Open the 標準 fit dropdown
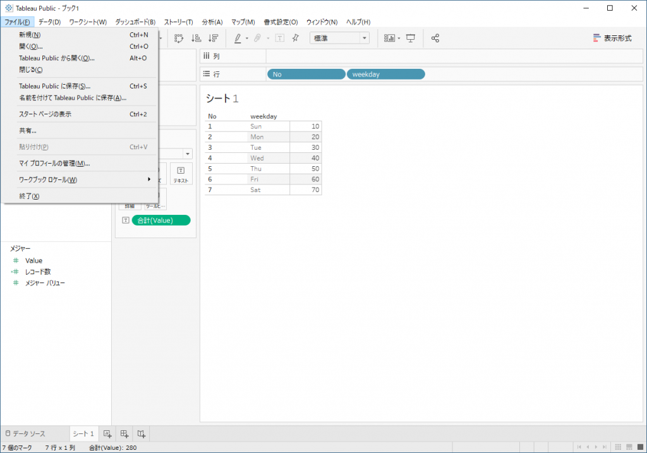Viewport: 647px width, 453px height. 365,38
